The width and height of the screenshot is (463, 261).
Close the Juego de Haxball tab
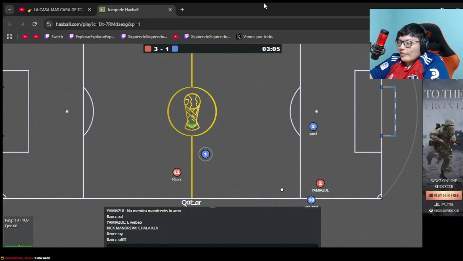(170, 10)
